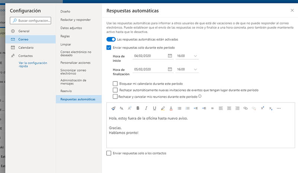Check 'Bloquear mi calendario durante este período'
Screen dimensions: 298x173
[115, 84]
